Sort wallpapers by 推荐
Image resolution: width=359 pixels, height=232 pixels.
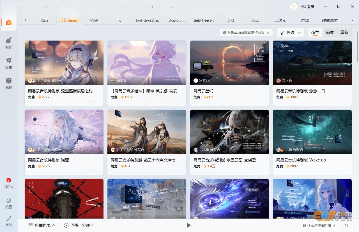pyautogui.click(x=315, y=32)
